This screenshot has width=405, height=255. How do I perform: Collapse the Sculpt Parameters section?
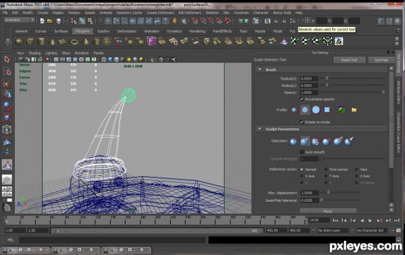(260, 129)
